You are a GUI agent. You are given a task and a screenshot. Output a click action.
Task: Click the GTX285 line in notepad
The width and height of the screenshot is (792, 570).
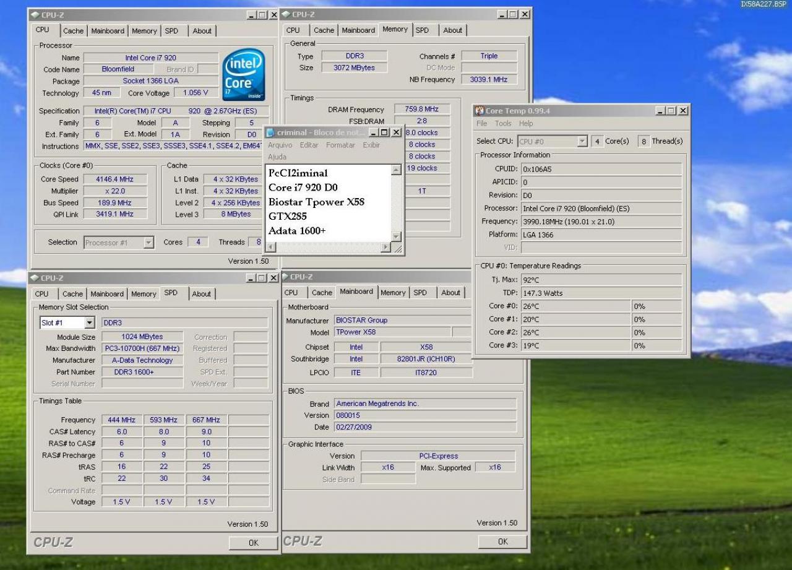click(x=288, y=216)
